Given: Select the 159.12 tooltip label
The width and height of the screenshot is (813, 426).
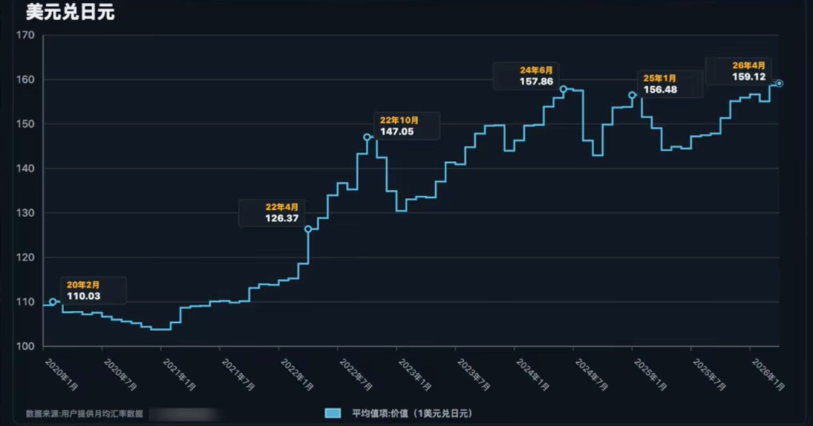Looking at the screenshot, I should click(749, 77).
